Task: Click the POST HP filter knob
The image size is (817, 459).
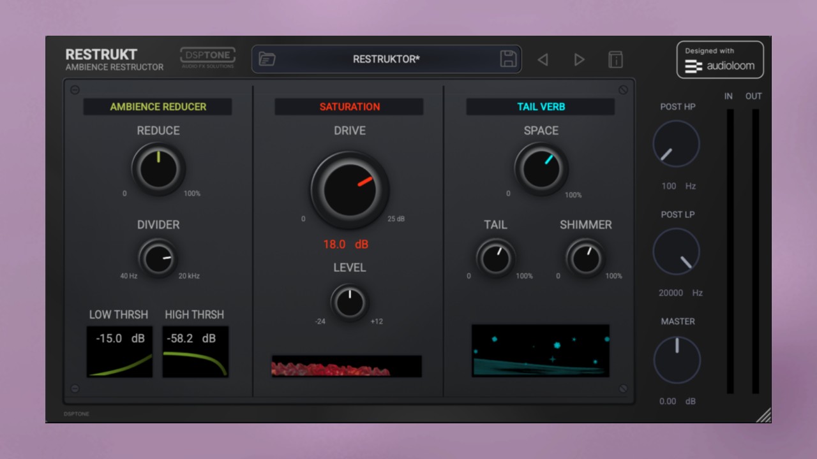Action: pyautogui.click(x=677, y=143)
